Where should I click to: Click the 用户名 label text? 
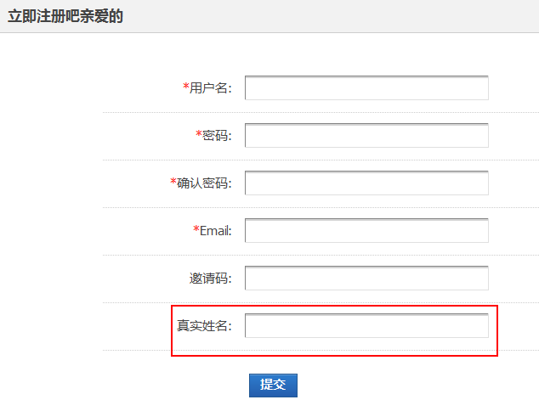coord(210,88)
